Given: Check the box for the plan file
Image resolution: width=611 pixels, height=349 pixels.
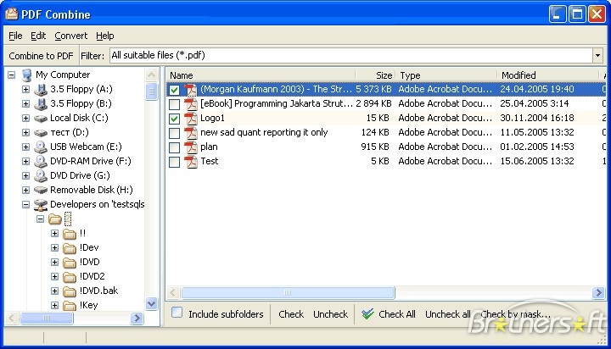Looking at the screenshot, I should coord(174,147).
